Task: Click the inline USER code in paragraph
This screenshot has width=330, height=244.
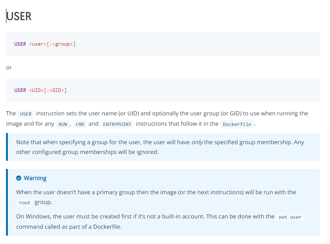Action: pyautogui.click(x=26, y=114)
